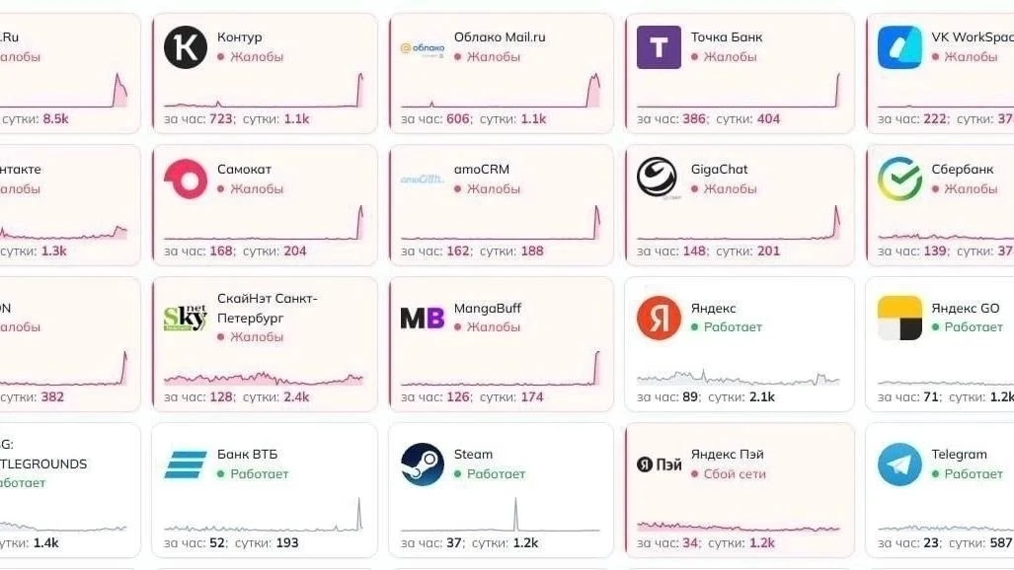Open the Облако Mail.ru service title

[500, 36]
